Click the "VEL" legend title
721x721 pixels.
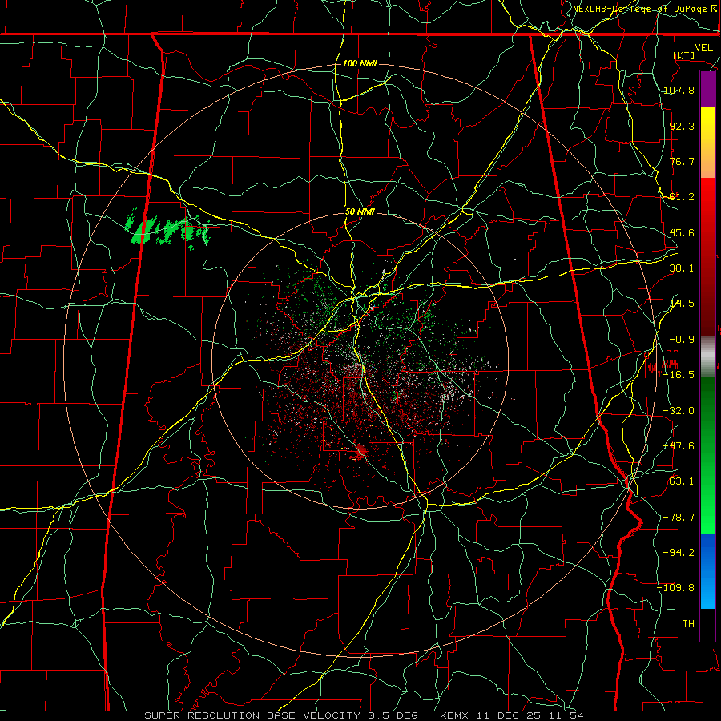click(703, 48)
